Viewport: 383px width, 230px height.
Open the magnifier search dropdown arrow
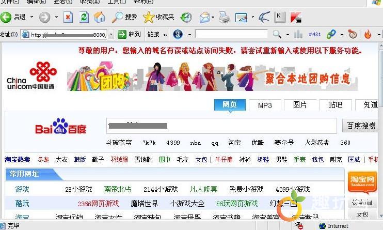pyautogui.click(x=288, y=35)
